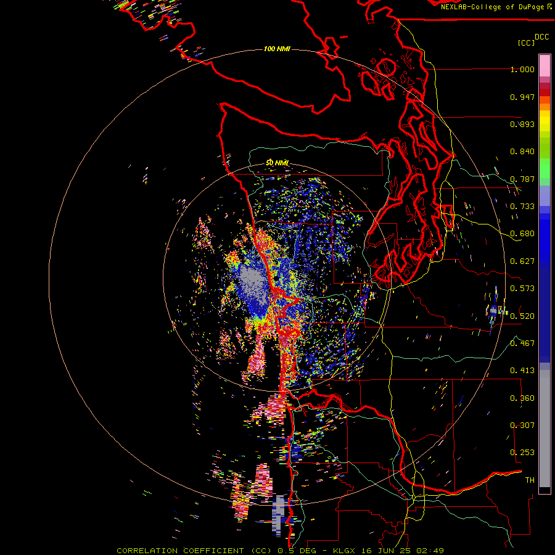Select the 0.947 scale value
The width and height of the screenshot is (555, 555).
[522, 97]
